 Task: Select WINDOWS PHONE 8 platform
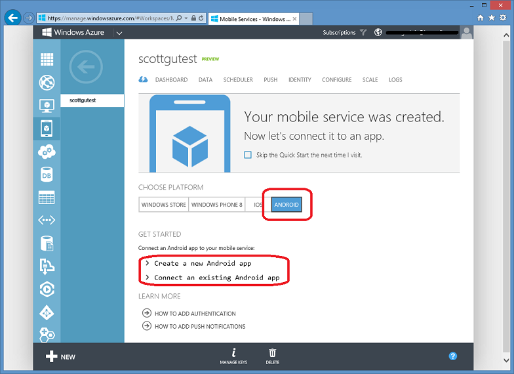[x=216, y=205]
